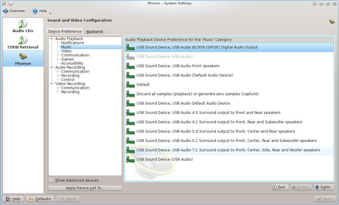Select USB Audio (Default Audio Device) row
The height and width of the screenshot is (205, 339).
tap(229, 75)
